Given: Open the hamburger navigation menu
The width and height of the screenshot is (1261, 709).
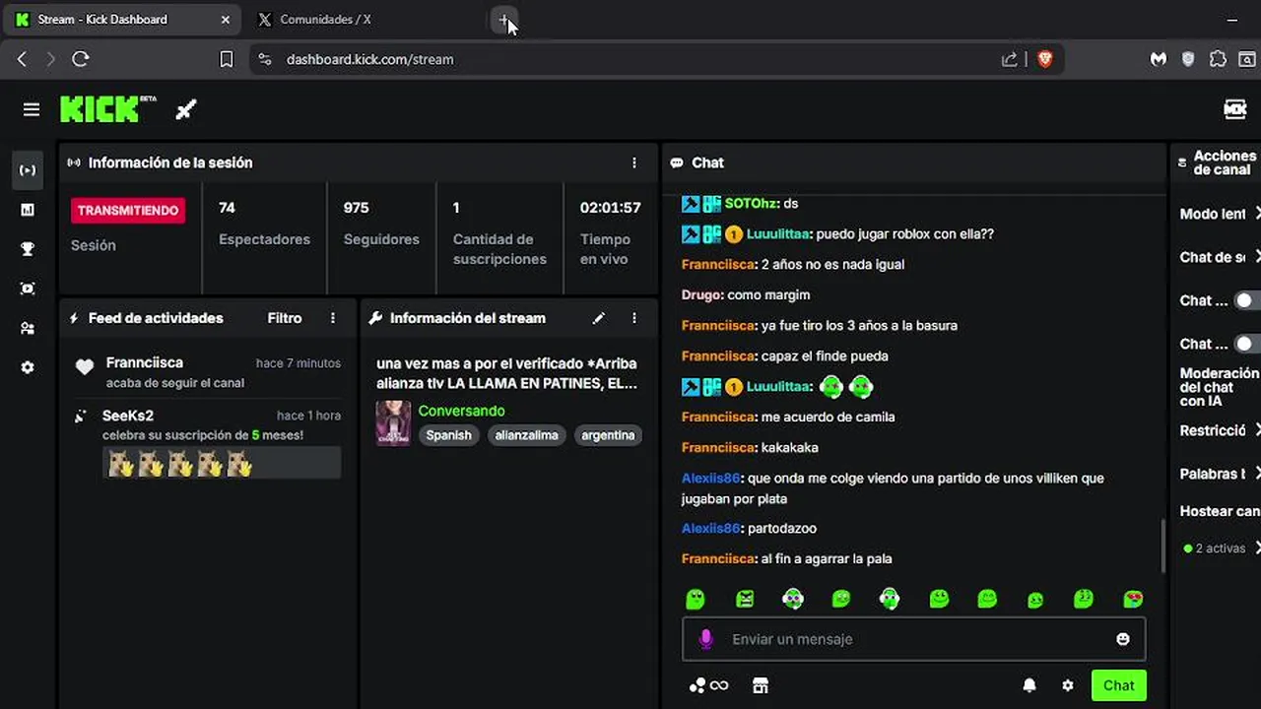Looking at the screenshot, I should click(x=32, y=109).
